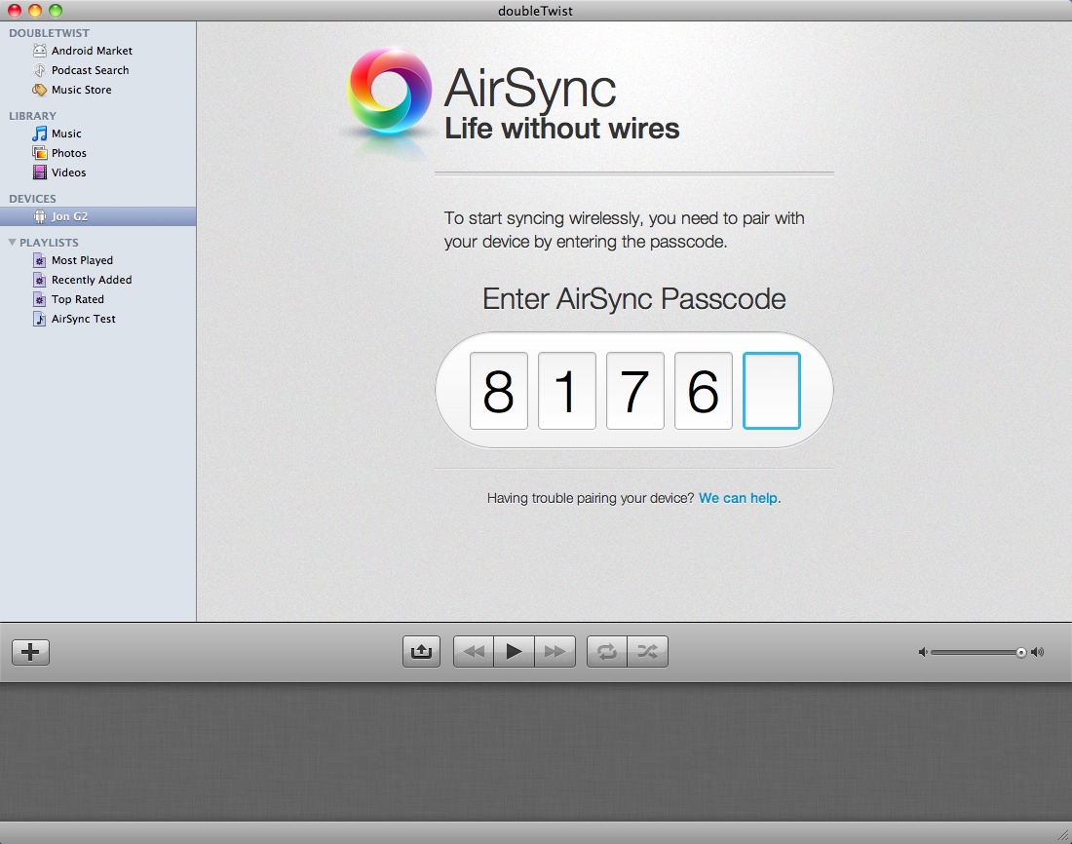Screen dimensions: 1072x844
Task: Click the volume slider knob
Action: 1020,653
